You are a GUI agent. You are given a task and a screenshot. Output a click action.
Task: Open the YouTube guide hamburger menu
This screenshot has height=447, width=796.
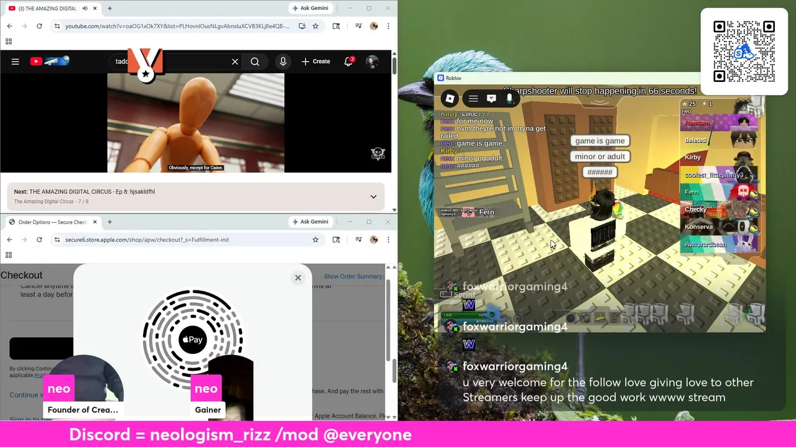[16, 61]
